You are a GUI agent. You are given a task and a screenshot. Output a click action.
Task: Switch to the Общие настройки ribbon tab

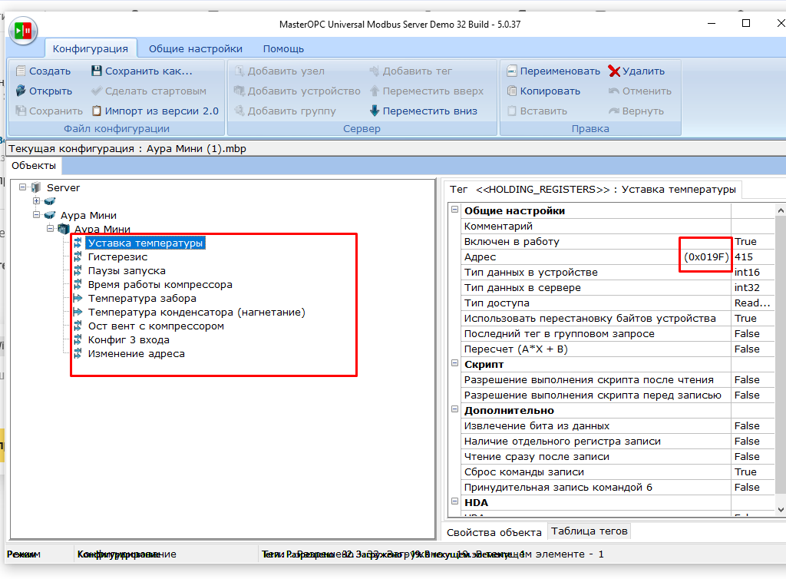(196, 48)
